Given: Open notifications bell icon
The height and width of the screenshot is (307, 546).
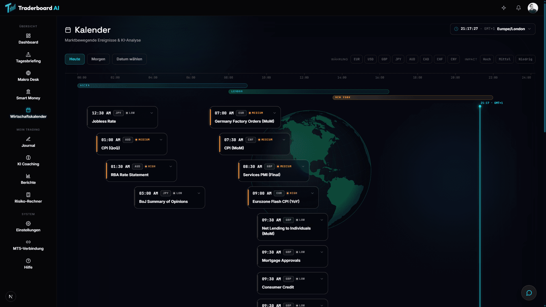Looking at the screenshot, I should 518,8.
